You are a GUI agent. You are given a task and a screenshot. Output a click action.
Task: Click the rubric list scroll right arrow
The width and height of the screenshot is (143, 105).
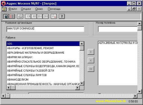tap(78, 88)
